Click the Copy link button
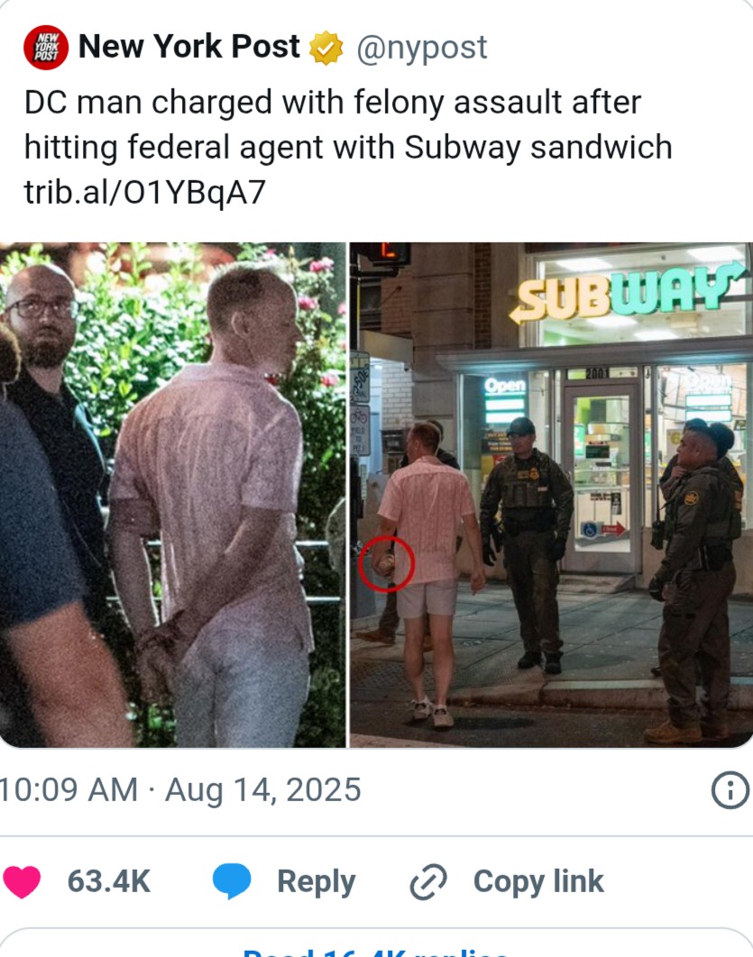Viewport: 753px width, 957px height. coord(538,882)
